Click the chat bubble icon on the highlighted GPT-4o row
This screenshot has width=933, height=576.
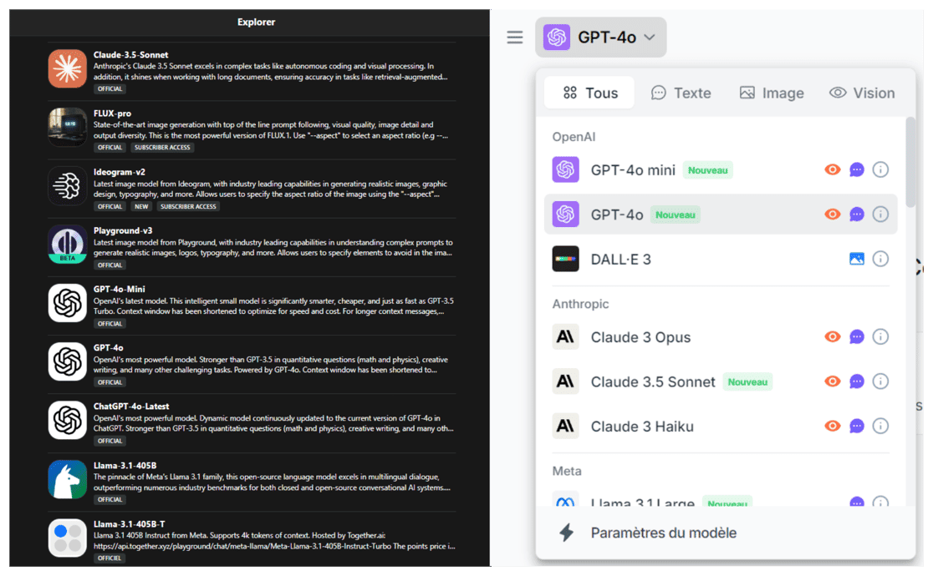click(x=856, y=215)
